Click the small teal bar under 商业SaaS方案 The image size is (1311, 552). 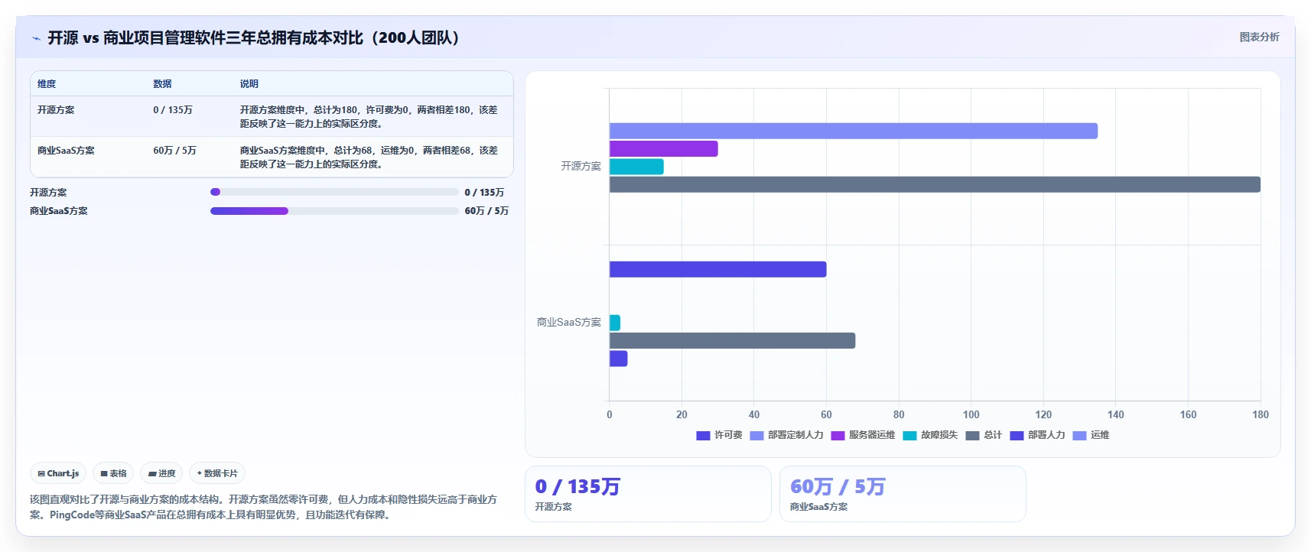[615, 323]
